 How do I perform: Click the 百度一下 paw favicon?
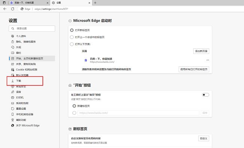click(86, 60)
